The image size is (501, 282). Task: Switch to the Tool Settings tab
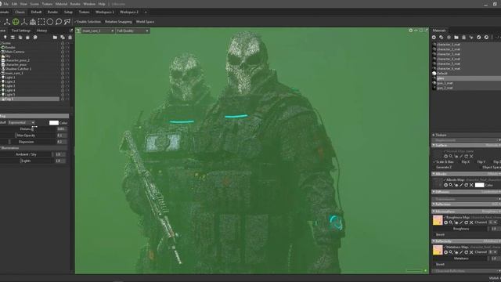(x=21, y=31)
